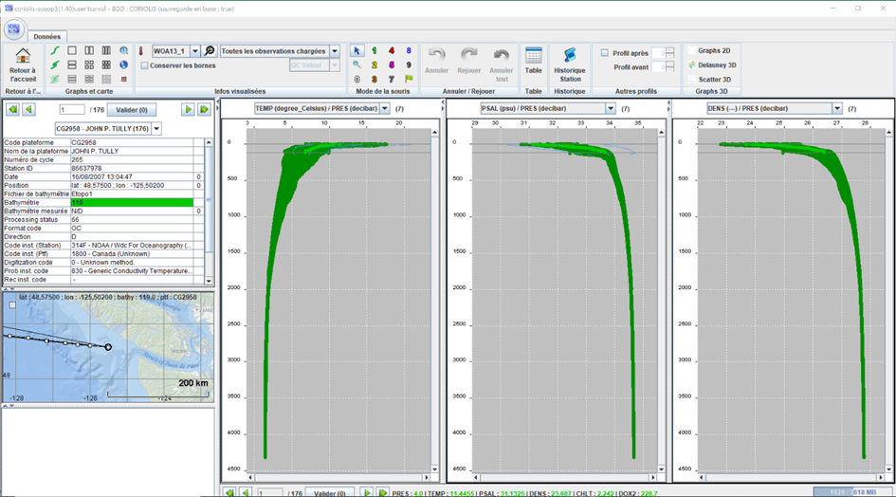
Task: Click the Retour à l'accueil home icon
Action: (x=23, y=56)
